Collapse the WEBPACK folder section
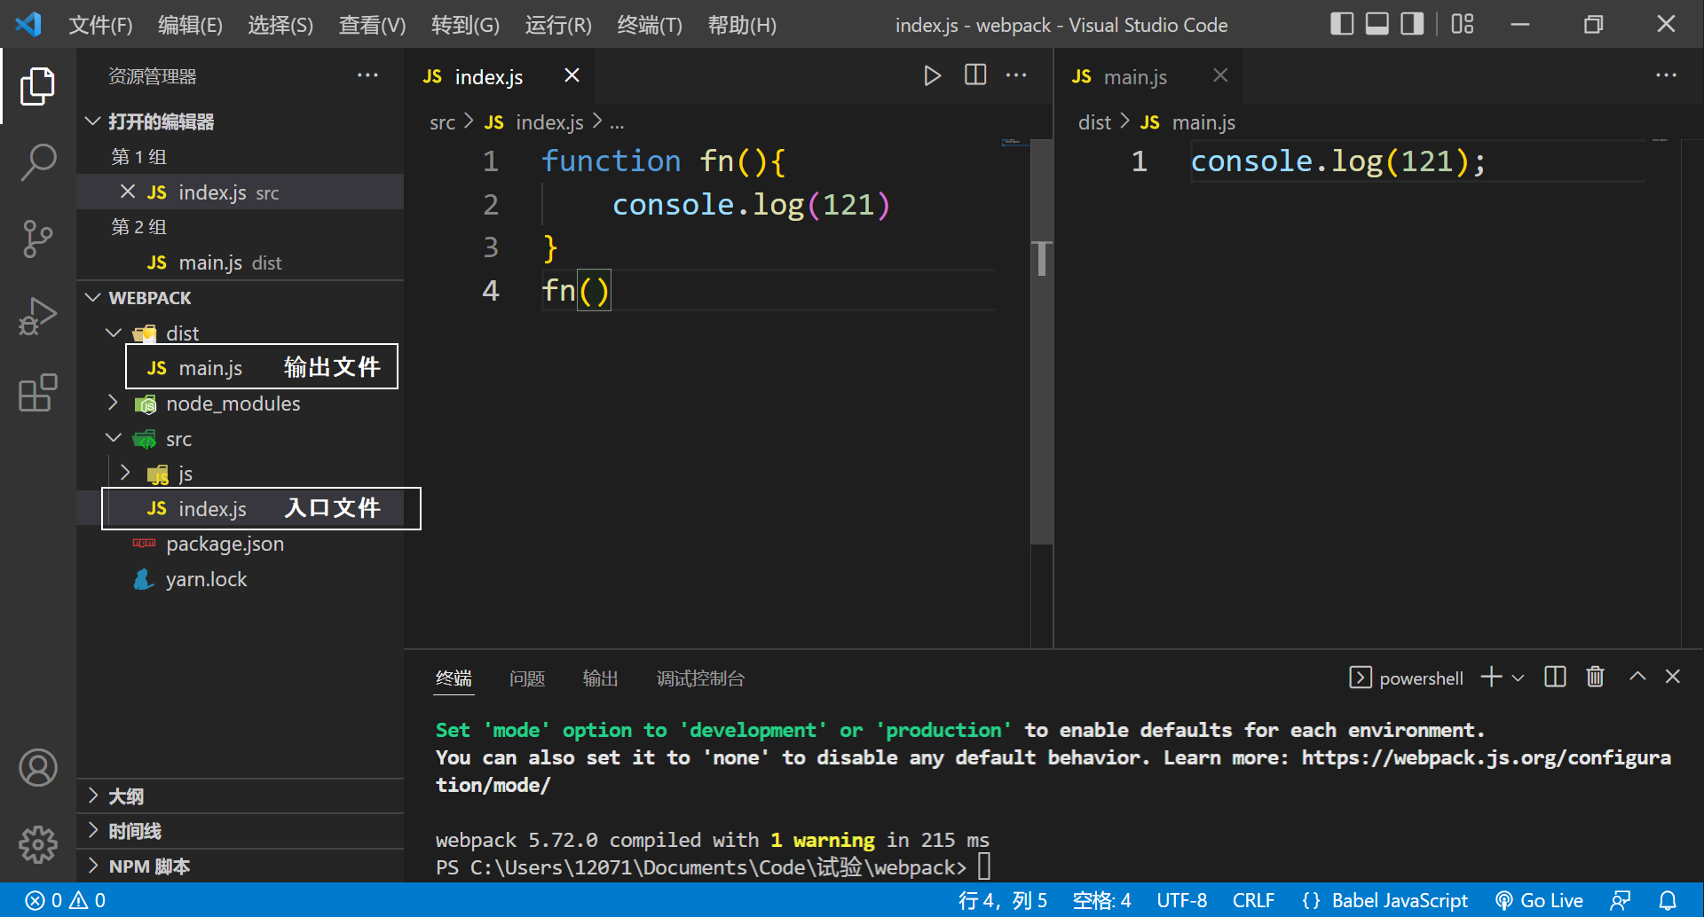Viewport: 1704px width, 917px height. tap(240, 298)
